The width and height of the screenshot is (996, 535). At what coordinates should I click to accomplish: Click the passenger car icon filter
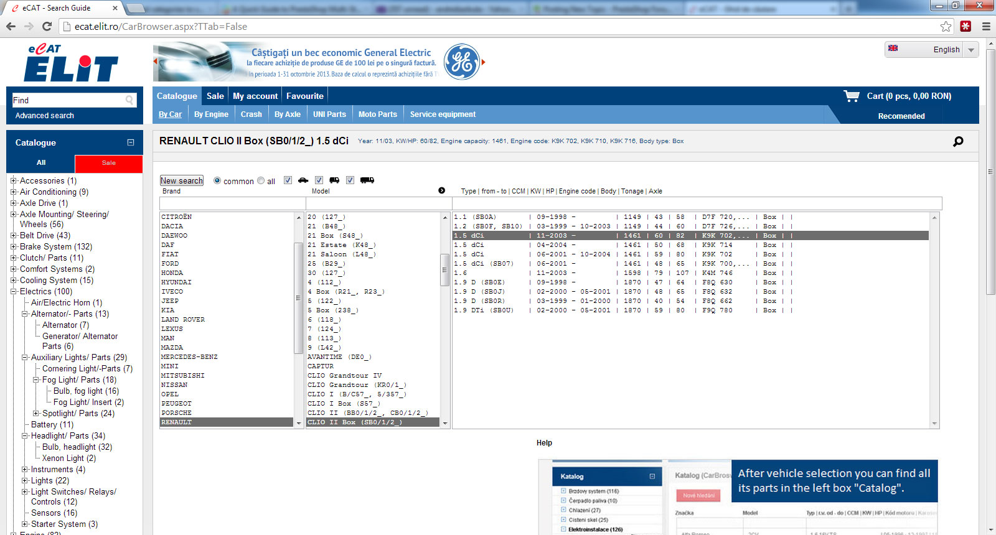(303, 180)
